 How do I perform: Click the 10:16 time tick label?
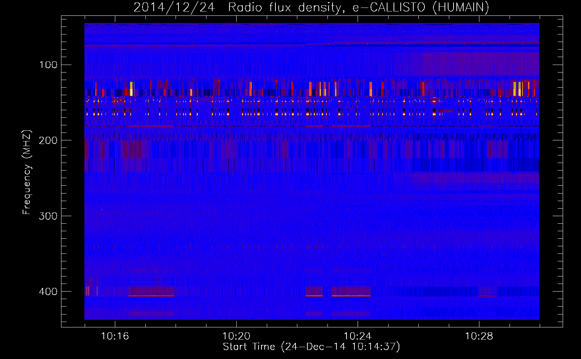115,336
